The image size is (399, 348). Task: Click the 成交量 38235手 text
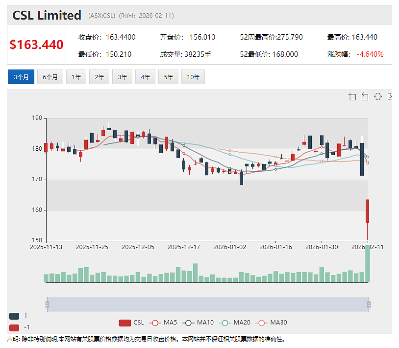(x=185, y=54)
